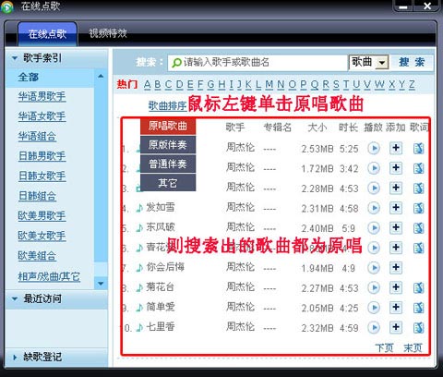Screen dimensions: 443x377
Task: Select 原版伴奏 from the sort menu
Action: pos(168,145)
